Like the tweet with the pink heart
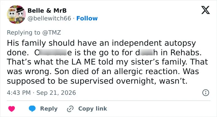This screenshot has height=117, width=217. 12,109
